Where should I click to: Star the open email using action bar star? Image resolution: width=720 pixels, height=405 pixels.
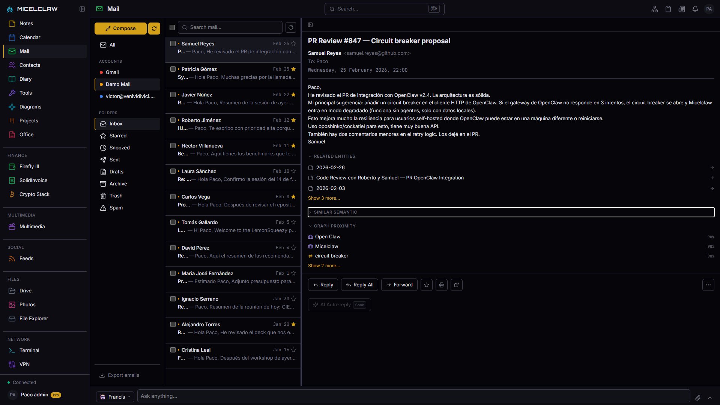click(x=426, y=285)
